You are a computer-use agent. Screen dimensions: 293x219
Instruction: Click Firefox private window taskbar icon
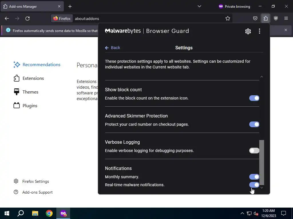click(63, 213)
